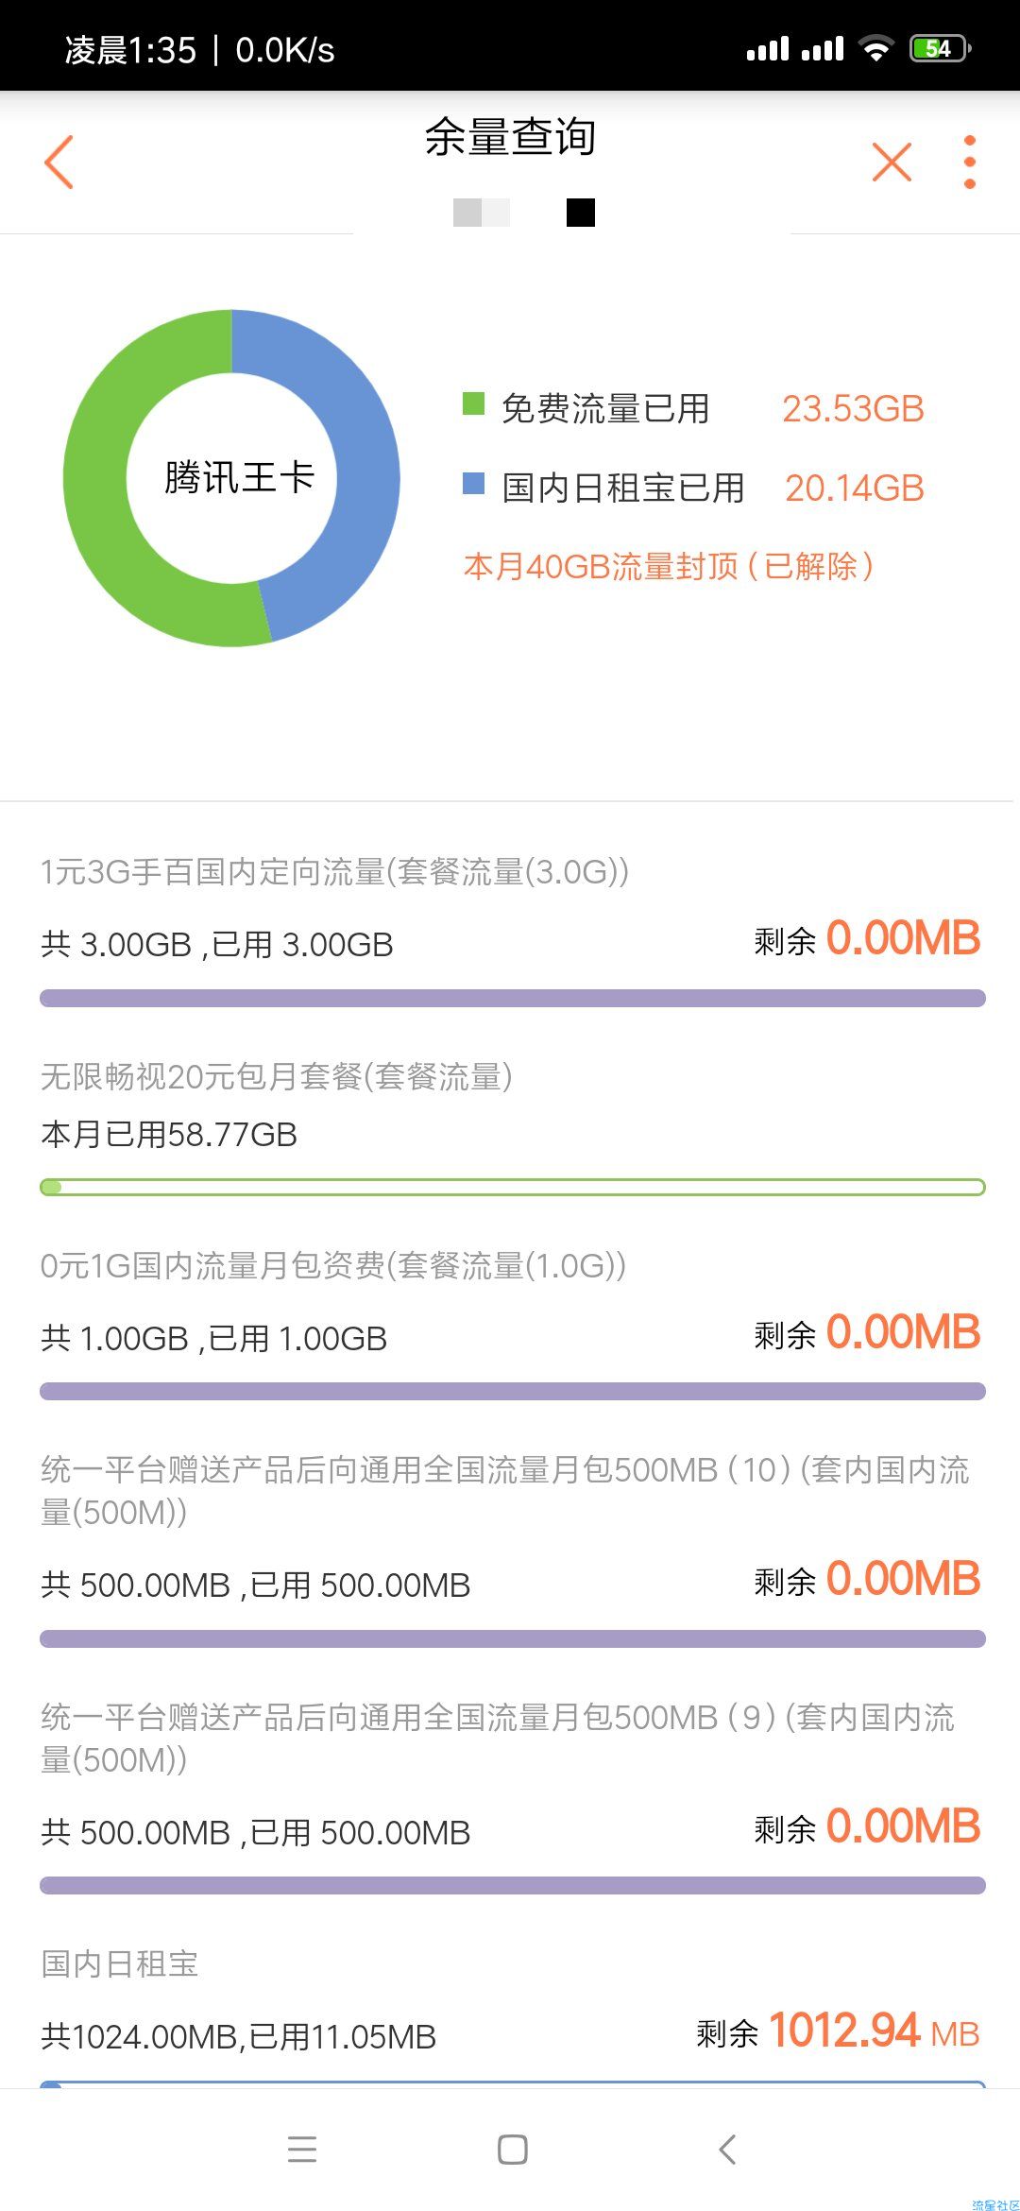Viewport: 1020px width, 2211px height.
Task: Tap the 500MB (9) 赠送流量月包 entry
Action: coord(512,1796)
